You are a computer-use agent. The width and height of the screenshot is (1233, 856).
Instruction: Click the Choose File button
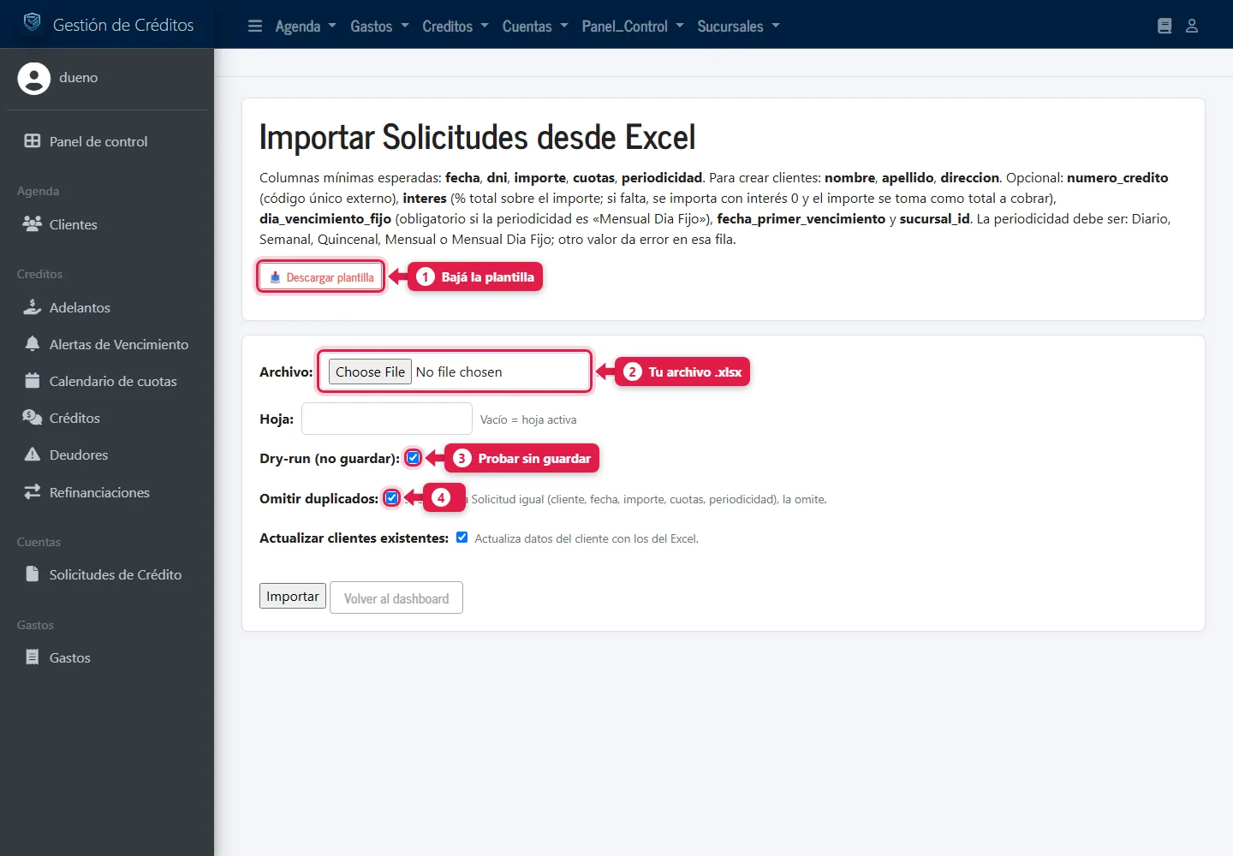click(370, 372)
